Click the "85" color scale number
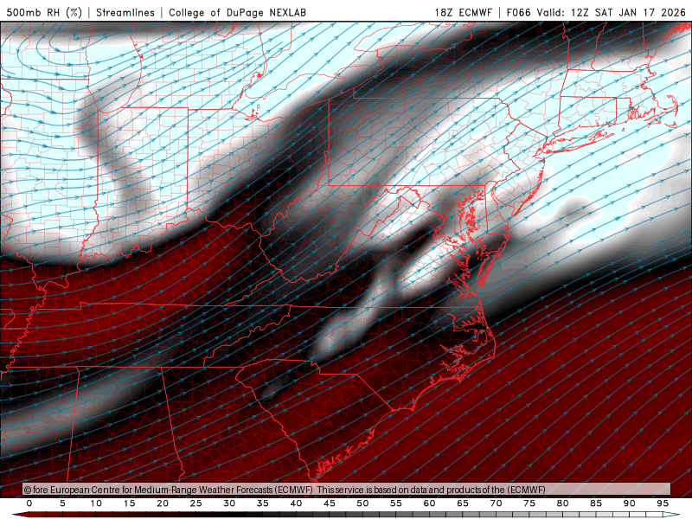 596,503
